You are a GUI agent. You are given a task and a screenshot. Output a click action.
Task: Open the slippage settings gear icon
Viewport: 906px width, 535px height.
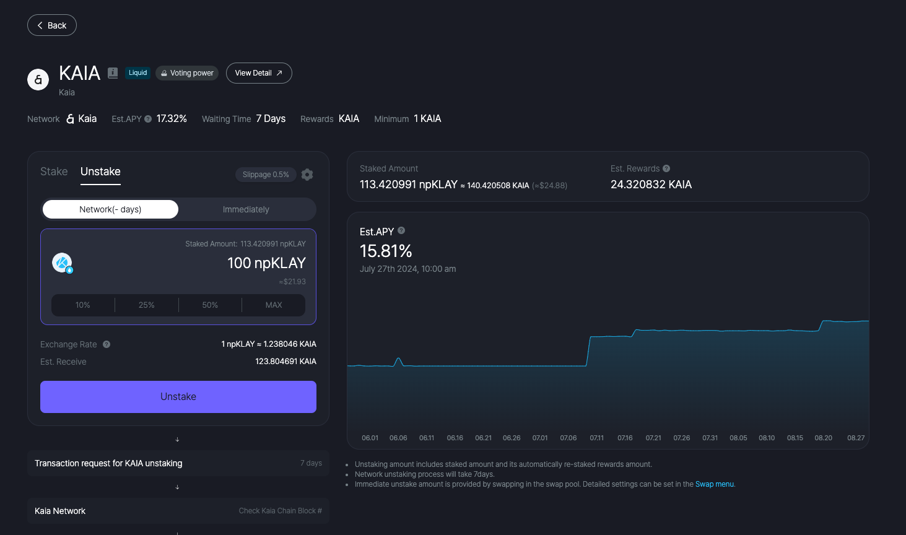pyautogui.click(x=307, y=175)
